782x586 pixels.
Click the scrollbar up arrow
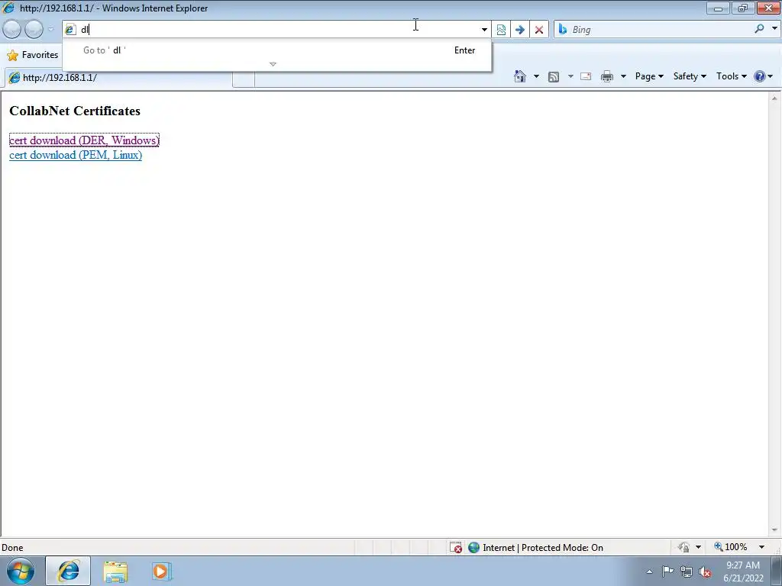(x=774, y=98)
